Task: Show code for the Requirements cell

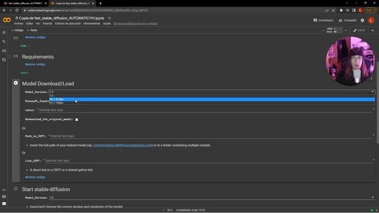Action: pyautogui.click(x=35, y=64)
